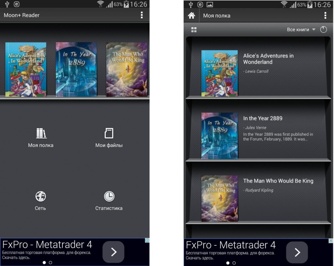
Task: Open the overflow menu on the Моя полка screen
Action: (x=325, y=15)
